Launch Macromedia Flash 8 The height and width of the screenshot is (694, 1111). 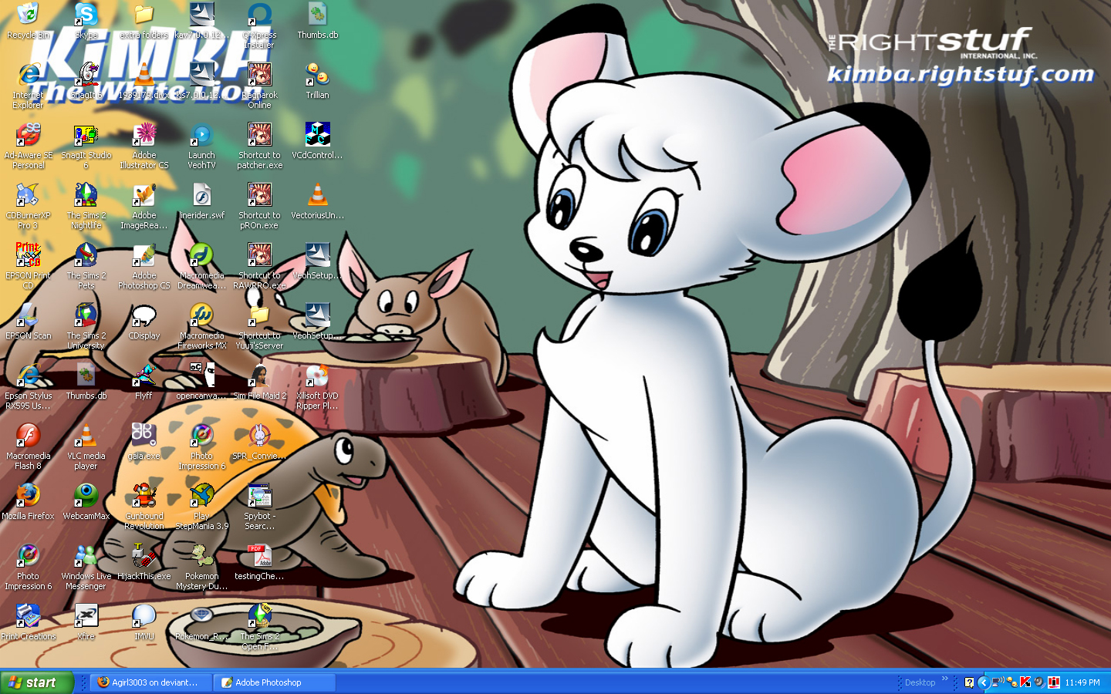pos(28,446)
